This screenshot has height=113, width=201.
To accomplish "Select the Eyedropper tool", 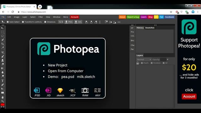I will (3, 48).
